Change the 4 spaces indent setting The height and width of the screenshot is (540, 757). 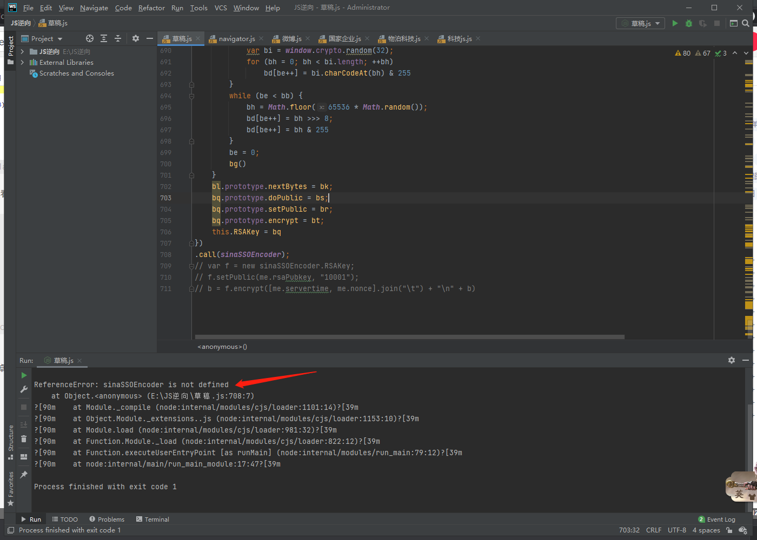[706, 530]
